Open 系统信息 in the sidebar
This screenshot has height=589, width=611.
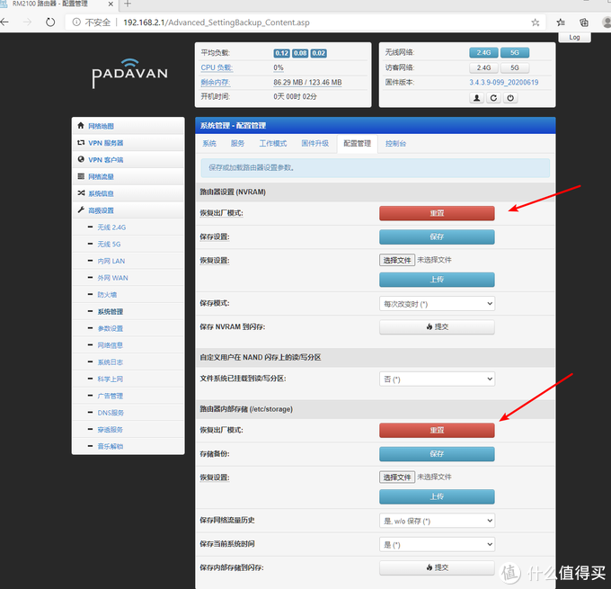[101, 193]
